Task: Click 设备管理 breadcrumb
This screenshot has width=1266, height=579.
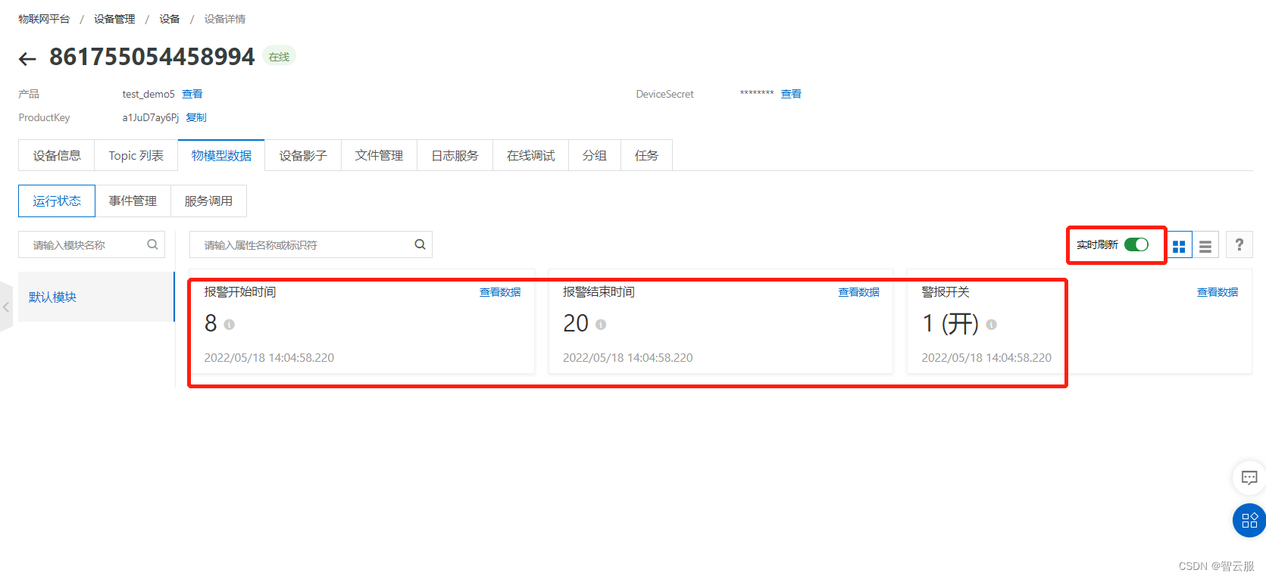Action: click(114, 19)
